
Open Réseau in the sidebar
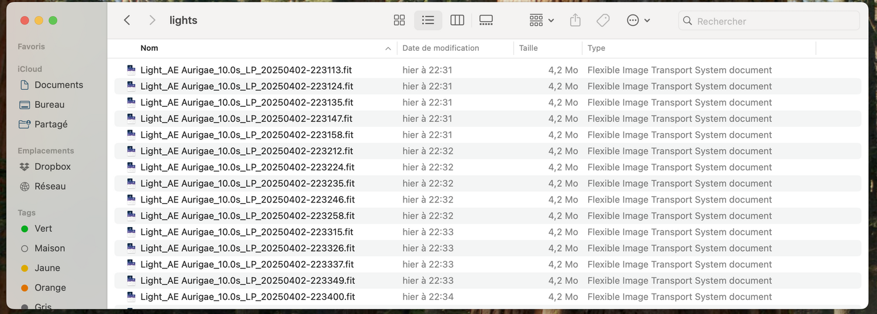click(50, 187)
